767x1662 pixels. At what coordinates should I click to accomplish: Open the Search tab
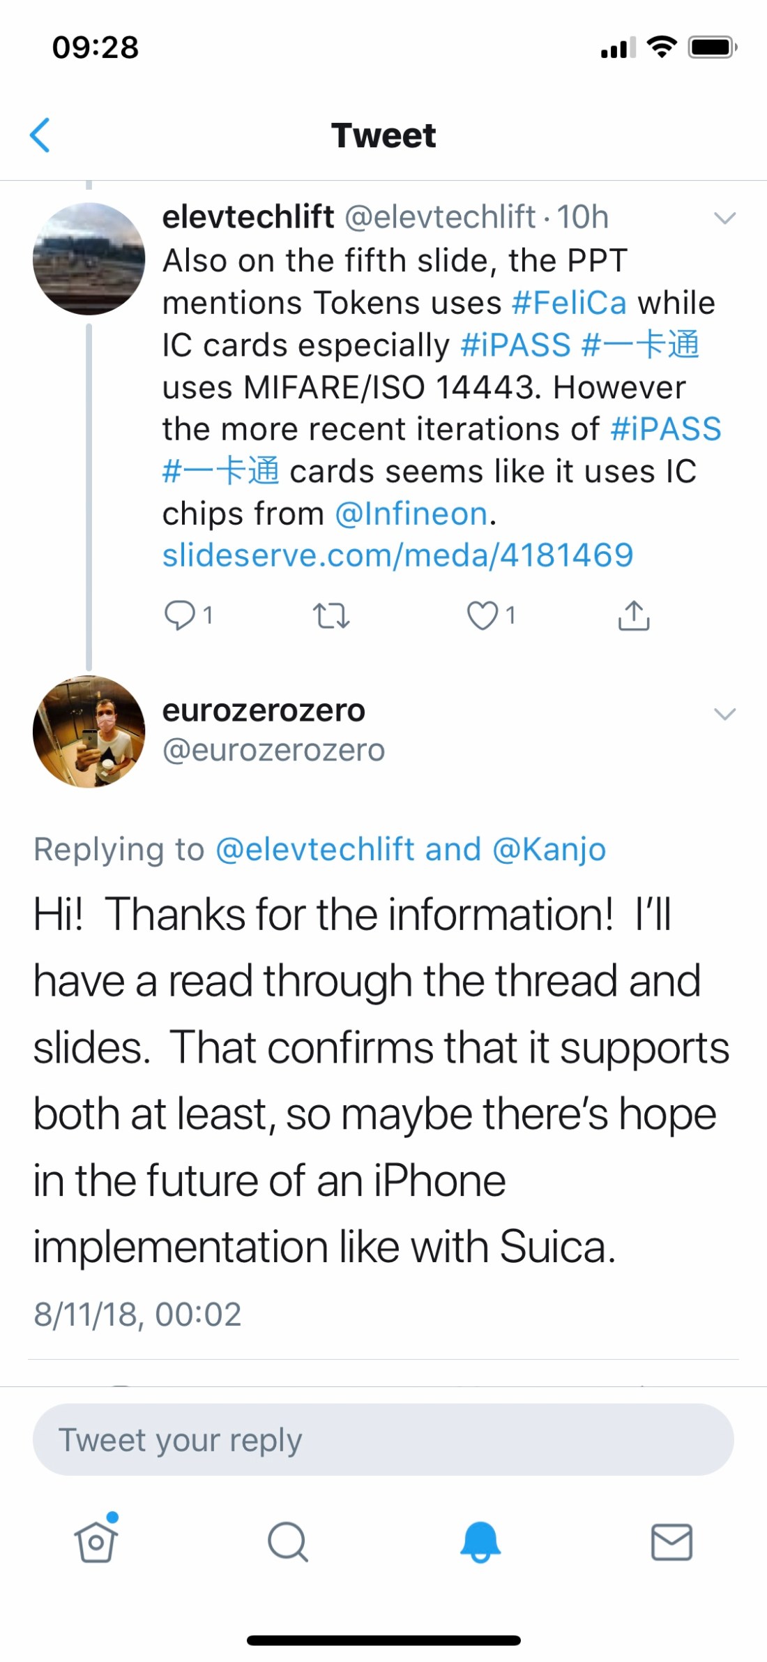coord(288,1541)
